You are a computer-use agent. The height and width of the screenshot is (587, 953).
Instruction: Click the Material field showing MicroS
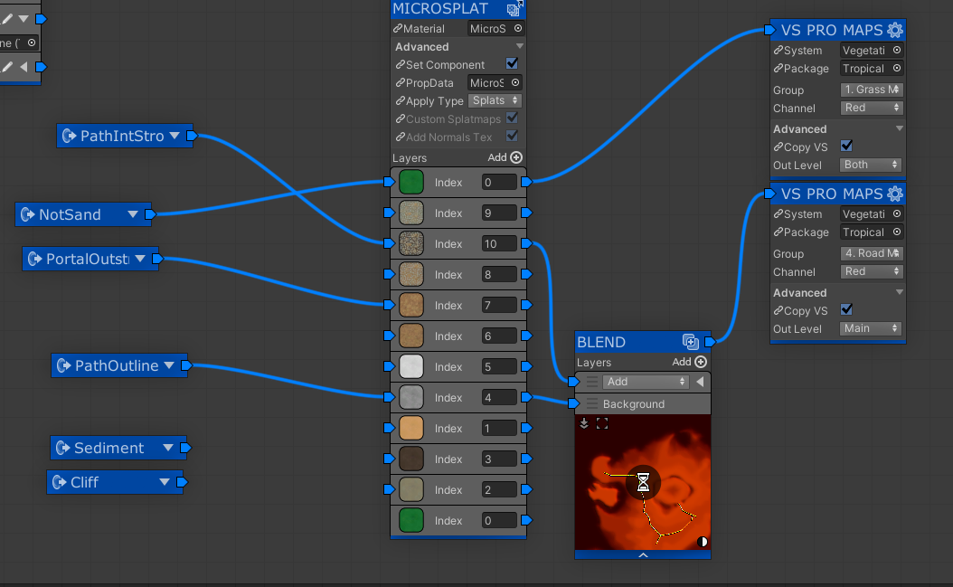pyautogui.click(x=496, y=29)
